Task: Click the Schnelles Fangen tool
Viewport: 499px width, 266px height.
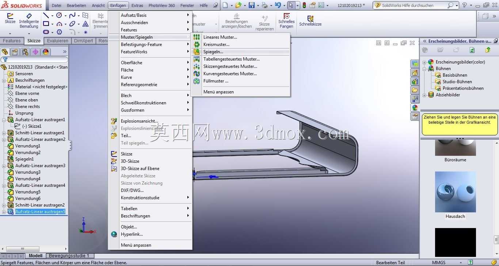Action: coord(286,21)
